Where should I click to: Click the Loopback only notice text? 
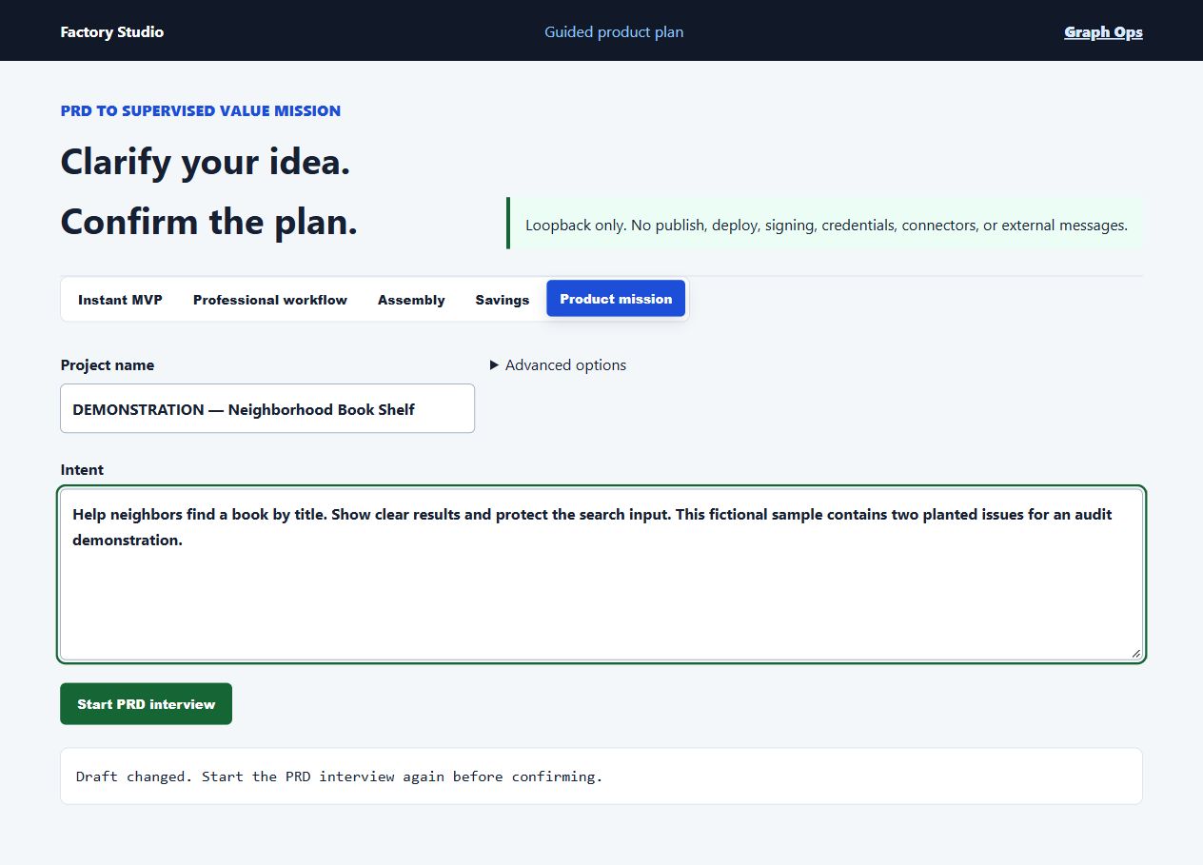pos(826,226)
